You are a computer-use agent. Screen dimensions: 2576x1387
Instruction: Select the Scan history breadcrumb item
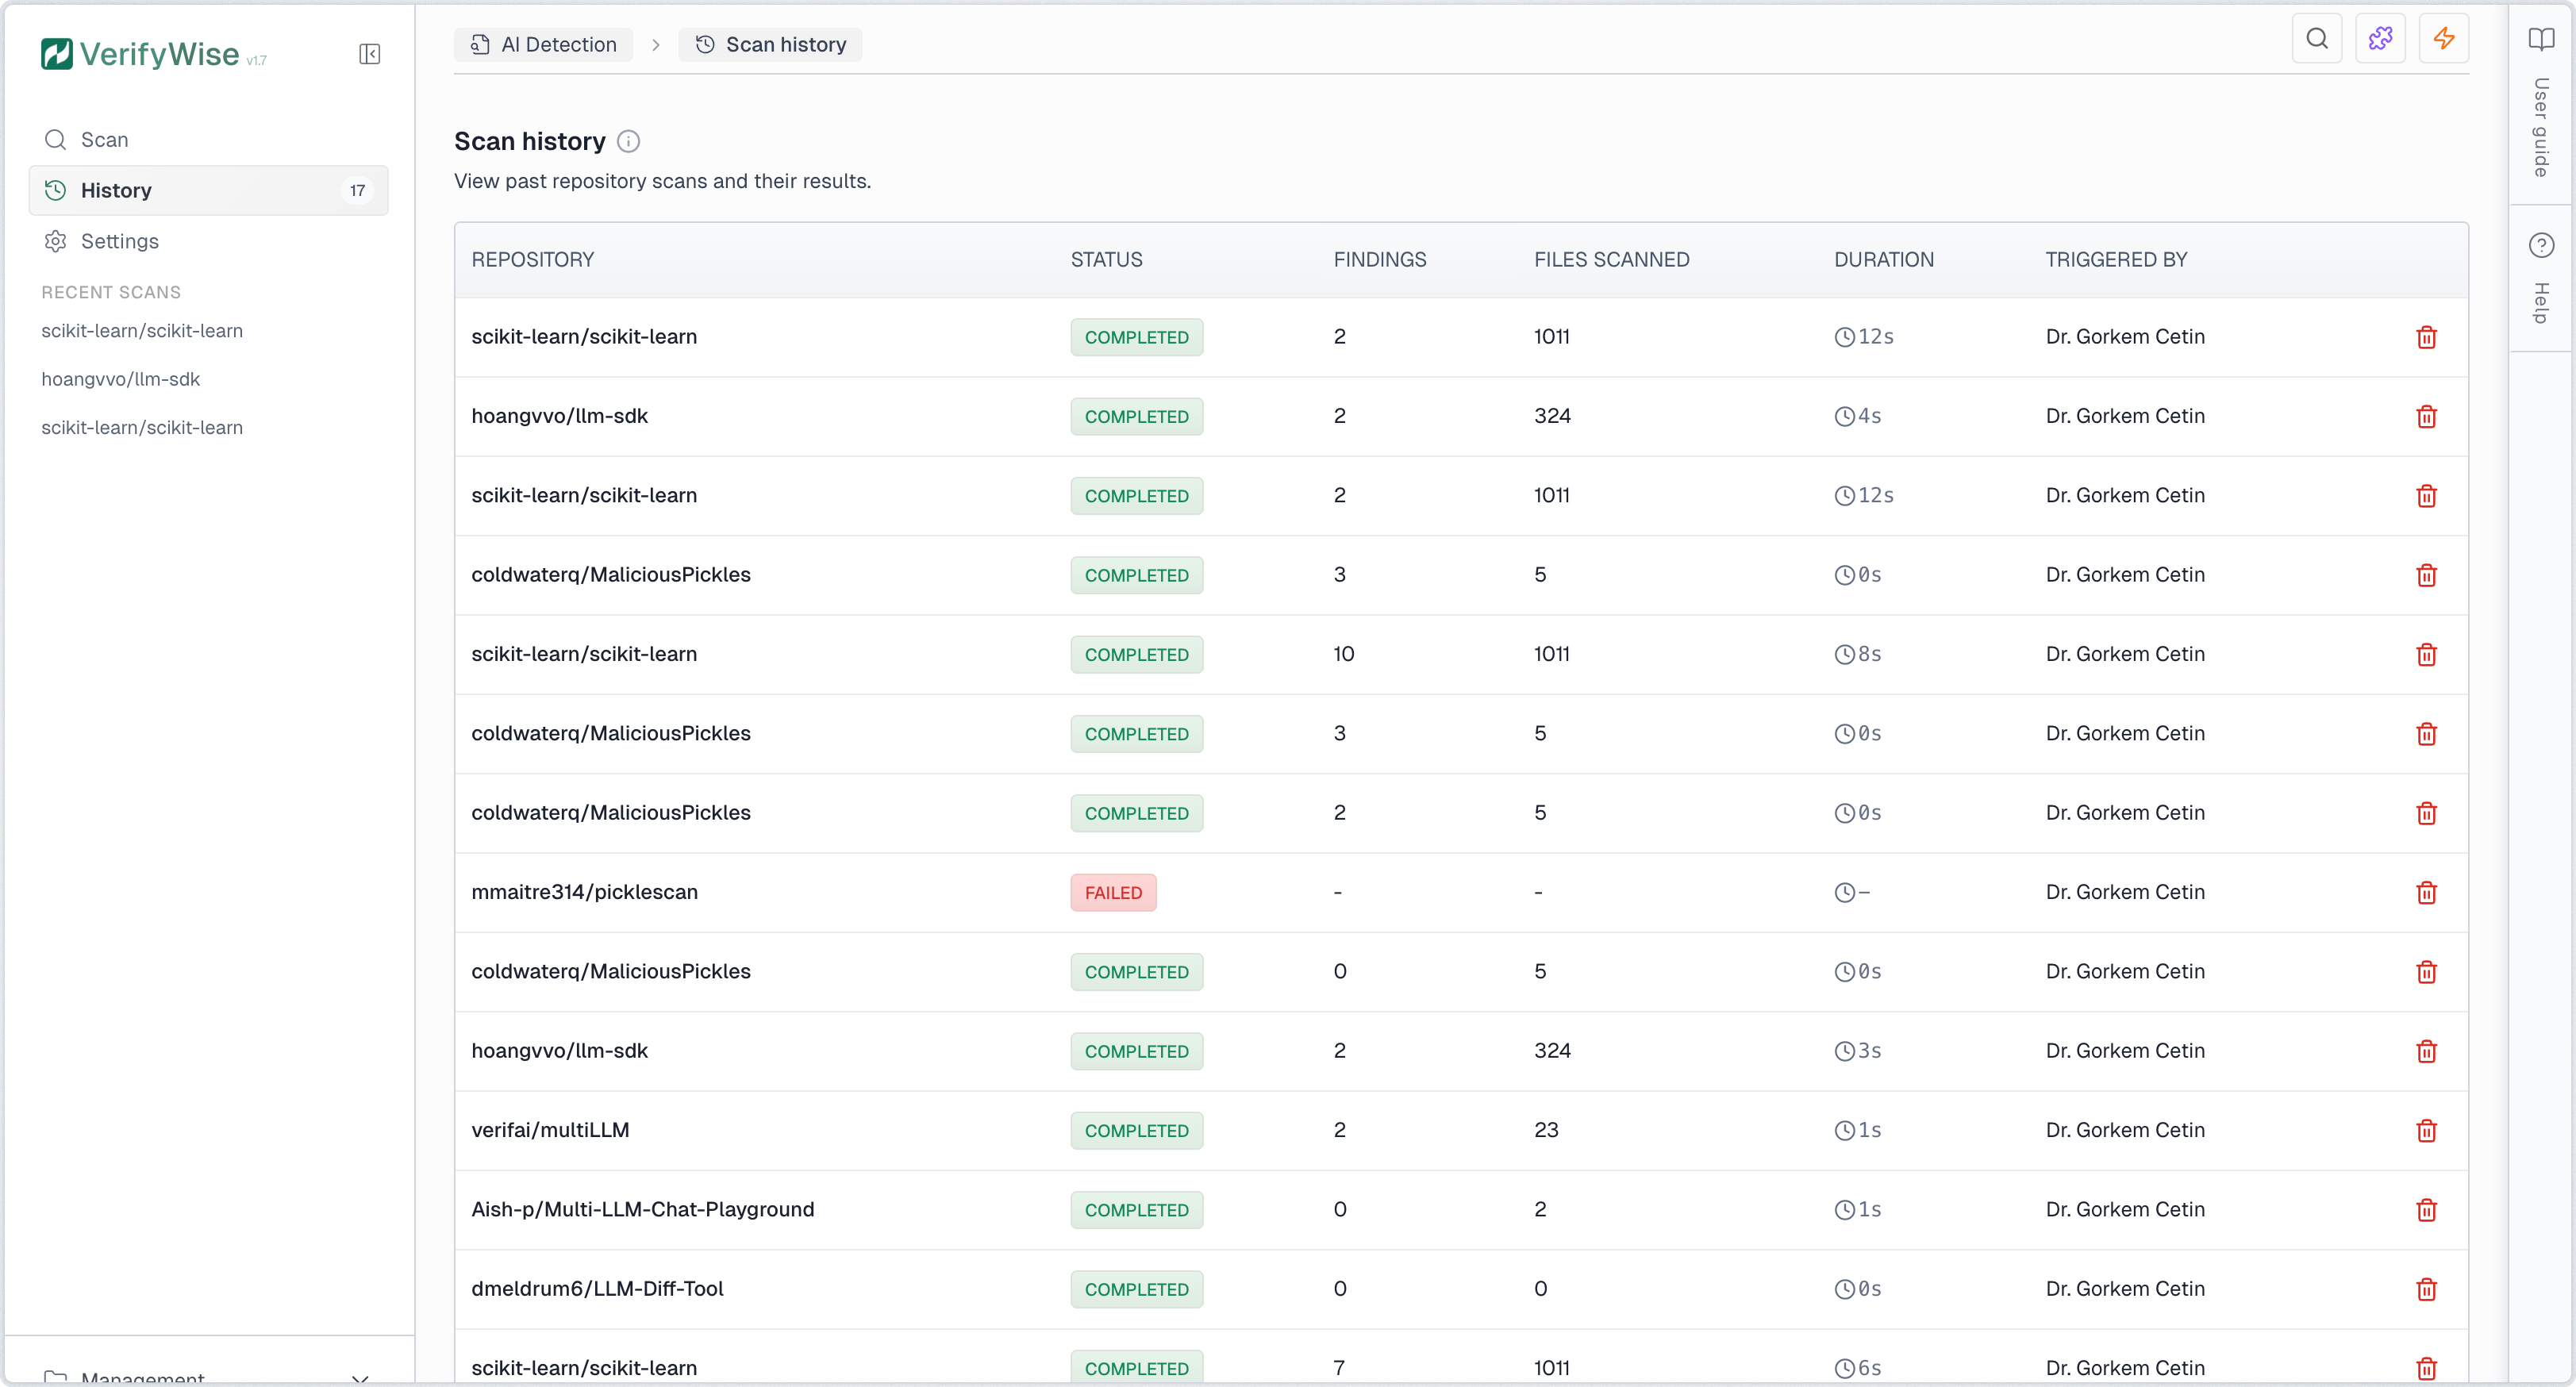click(x=770, y=44)
